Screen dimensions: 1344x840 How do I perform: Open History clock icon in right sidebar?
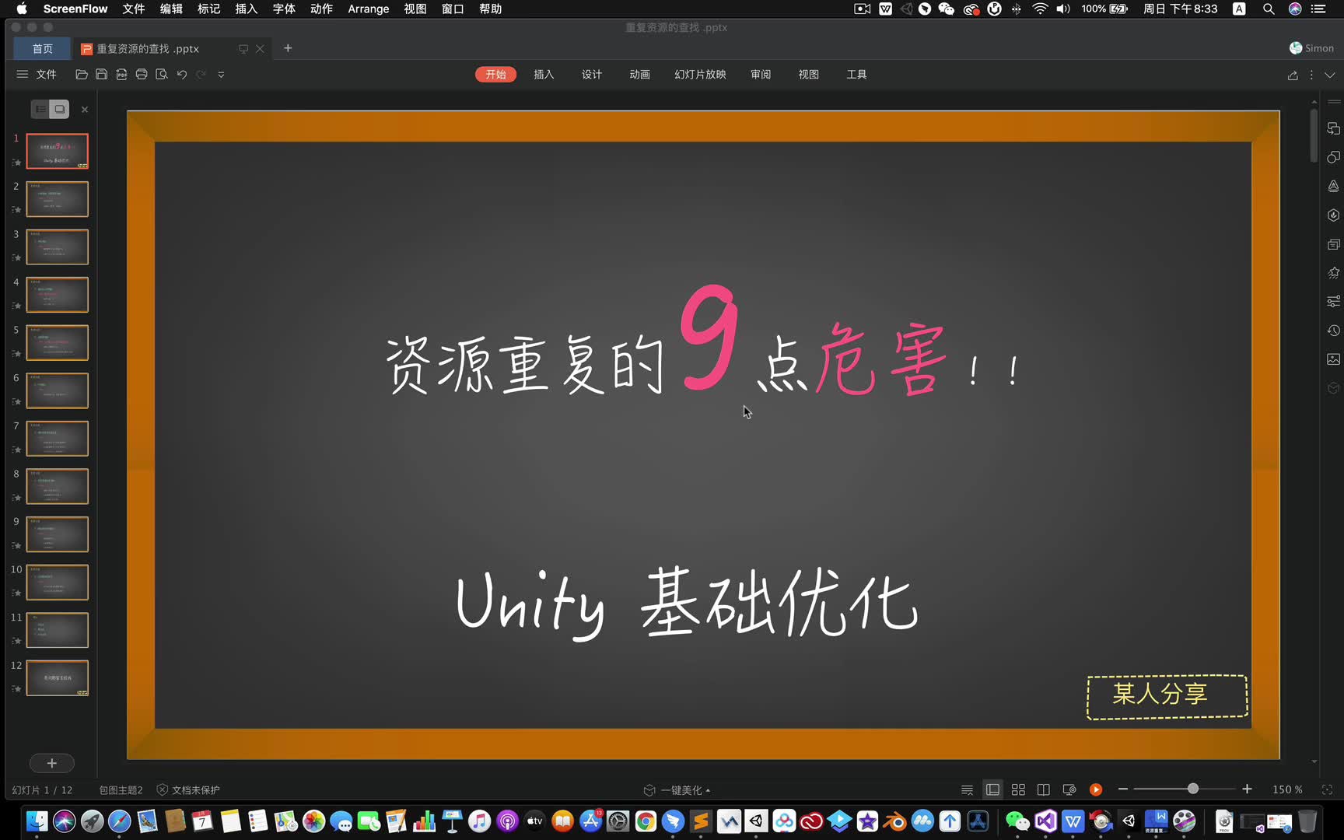point(1333,331)
